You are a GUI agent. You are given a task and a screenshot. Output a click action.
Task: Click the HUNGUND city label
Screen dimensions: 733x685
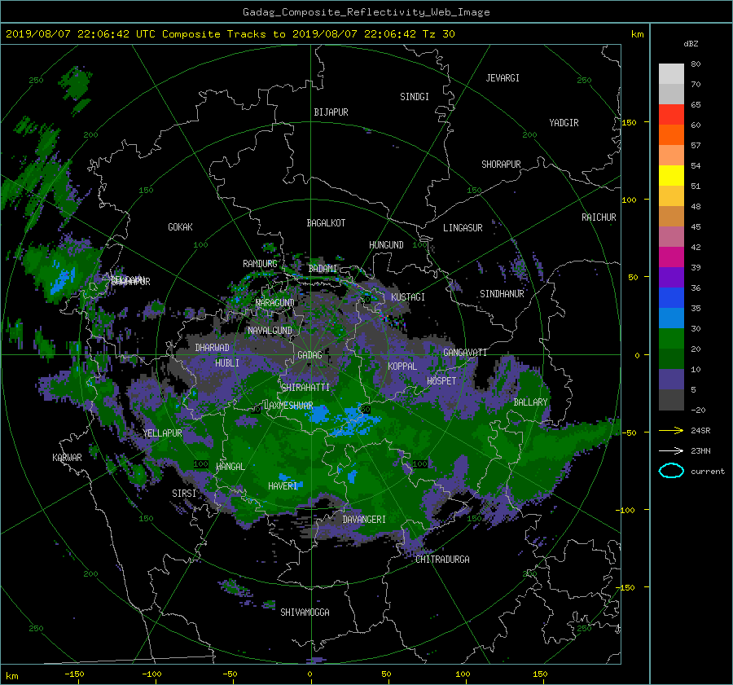(x=386, y=245)
